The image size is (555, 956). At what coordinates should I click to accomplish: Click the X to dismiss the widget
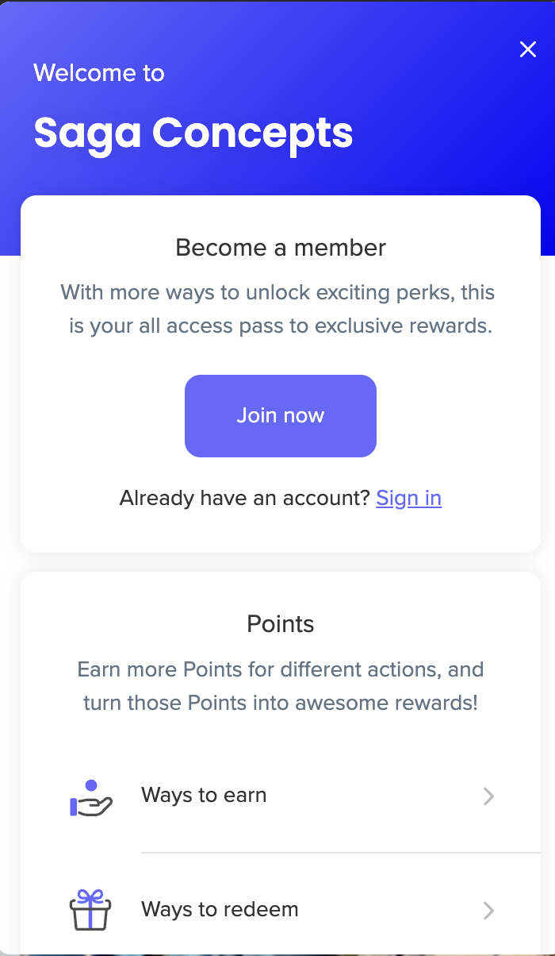(x=528, y=49)
